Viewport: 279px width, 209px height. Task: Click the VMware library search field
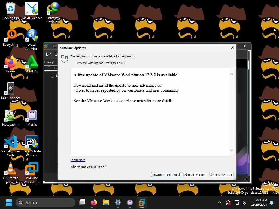(x=51, y=68)
